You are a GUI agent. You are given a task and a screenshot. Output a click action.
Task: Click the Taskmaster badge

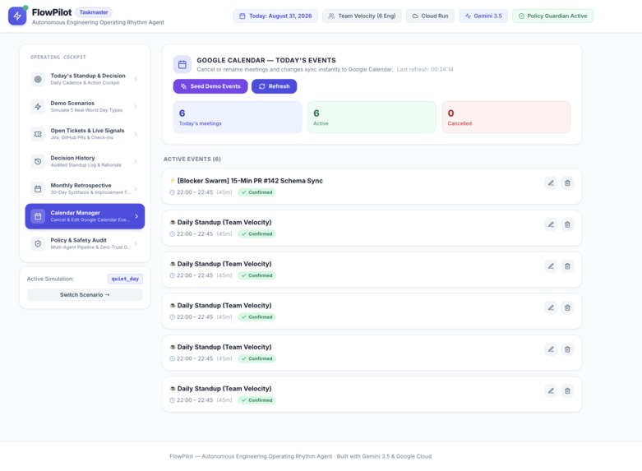(x=94, y=12)
